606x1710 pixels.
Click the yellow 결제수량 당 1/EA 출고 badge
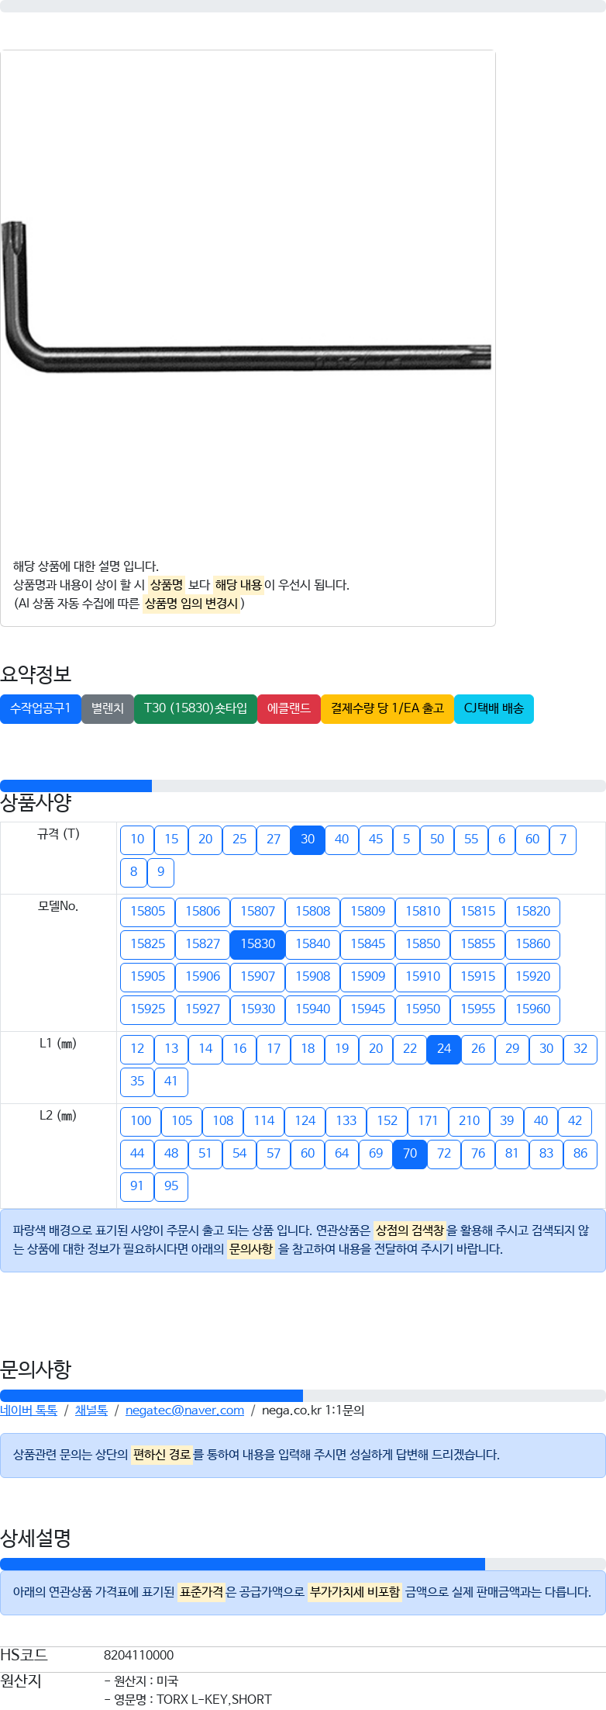tap(387, 708)
